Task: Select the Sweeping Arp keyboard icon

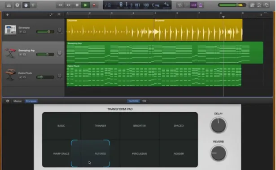Action: [x=10, y=53]
